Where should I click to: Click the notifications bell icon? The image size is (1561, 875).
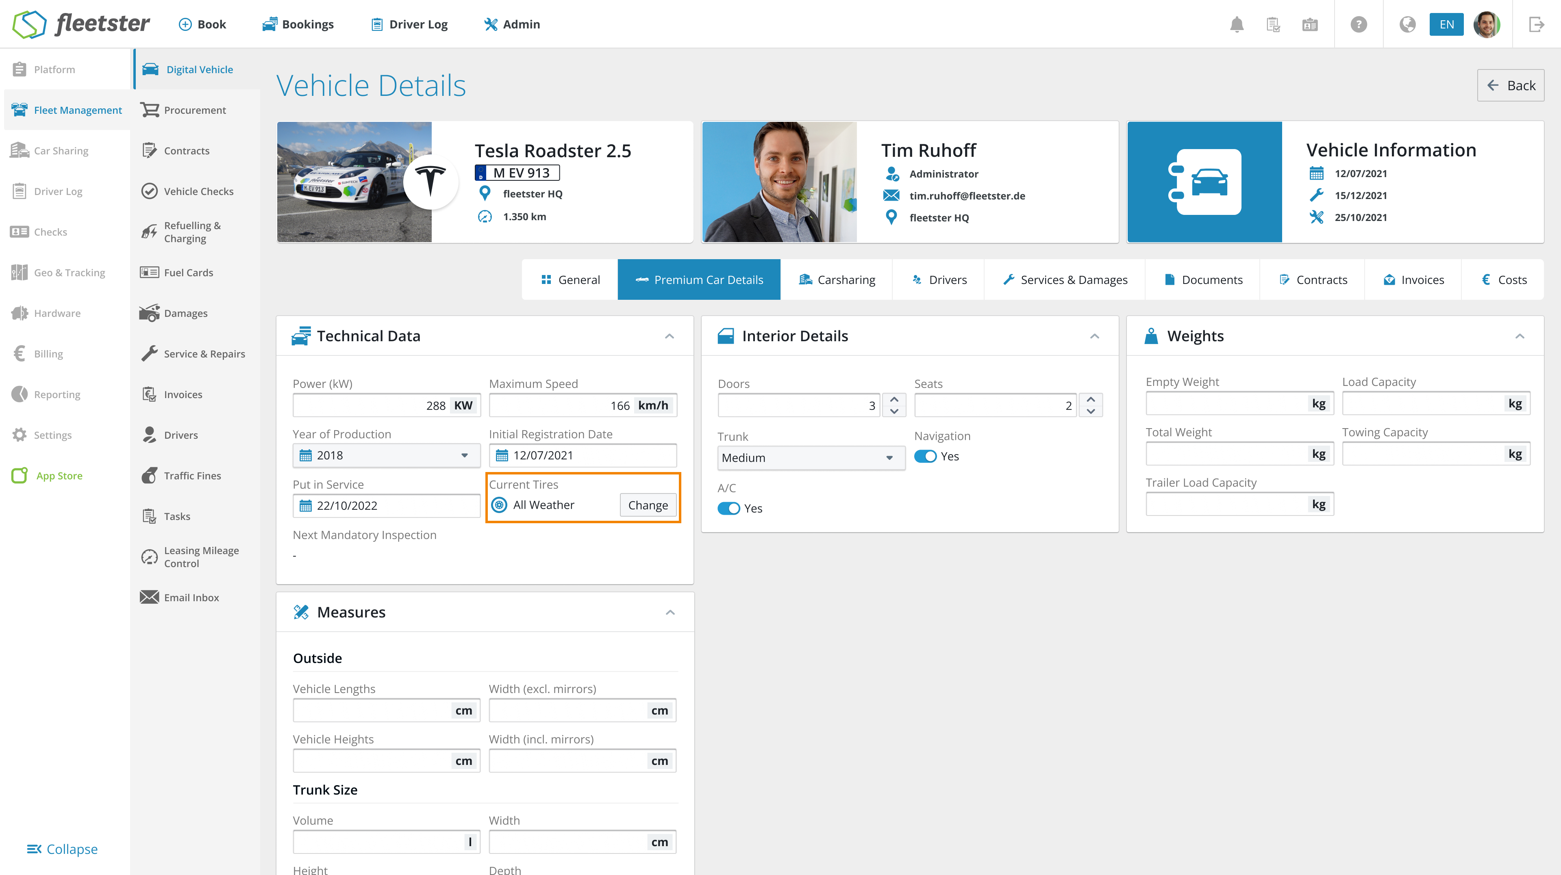(1237, 24)
